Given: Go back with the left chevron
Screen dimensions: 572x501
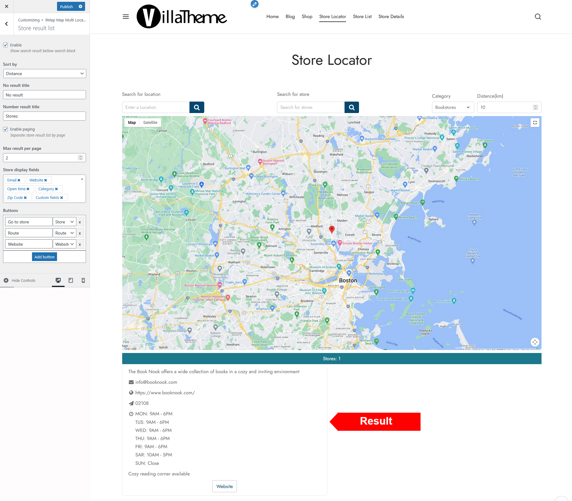Looking at the screenshot, I should tap(7, 24).
